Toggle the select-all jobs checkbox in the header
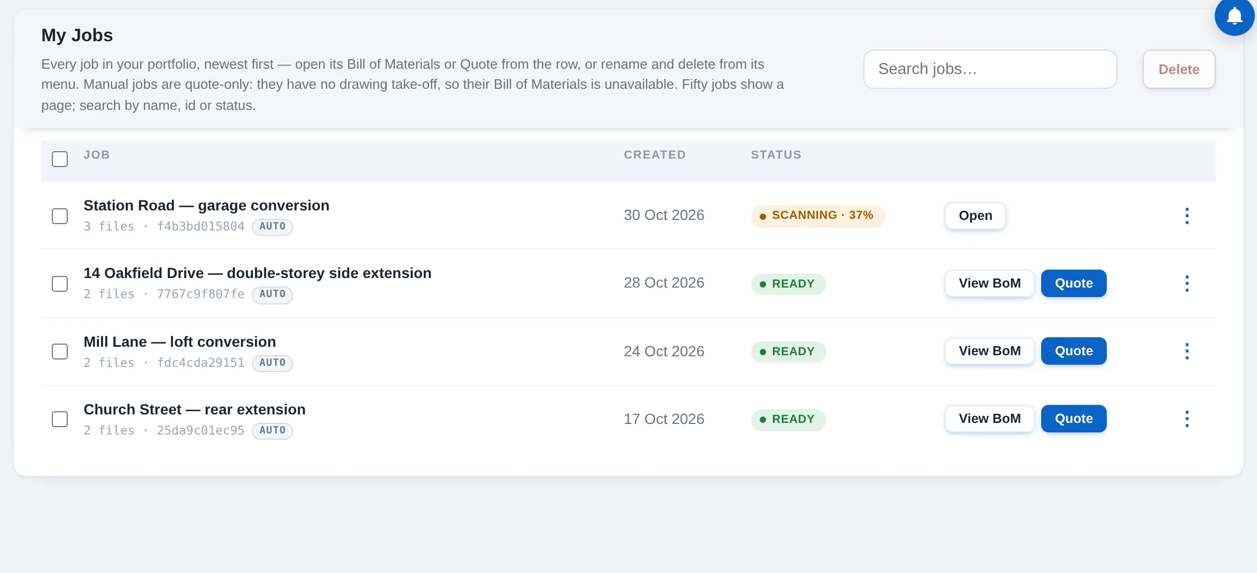The image size is (1257, 573). 60,159
